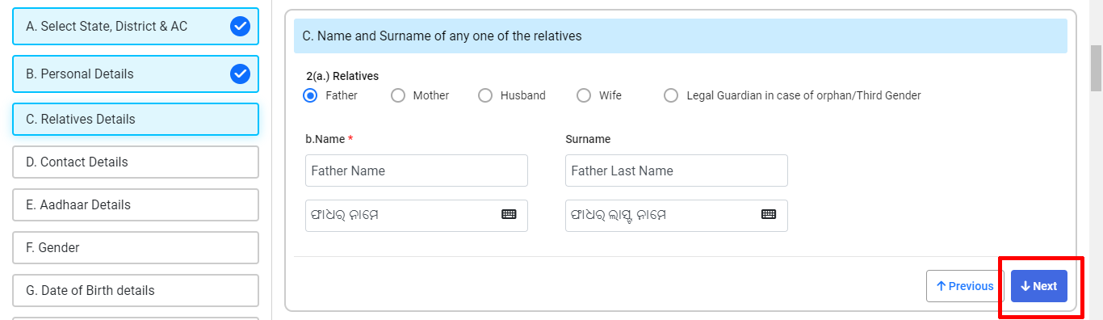Open B. Personal Details section

136,74
